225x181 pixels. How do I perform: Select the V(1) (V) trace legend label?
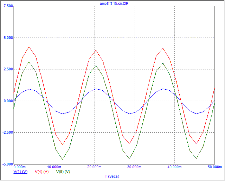point(20,172)
